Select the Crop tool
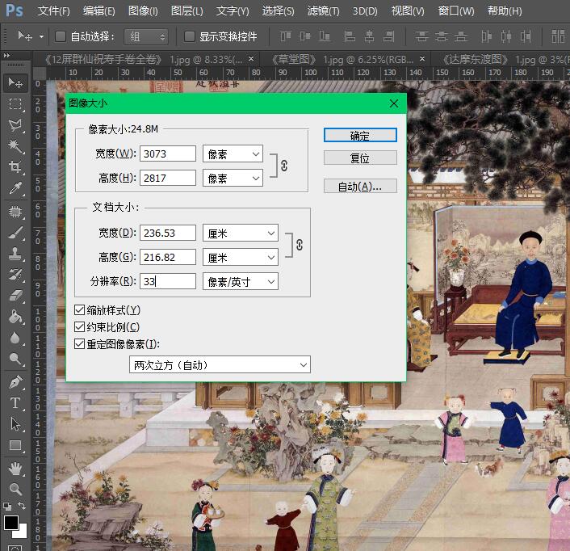The height and width of the screenshot is (551, 570). pyautogui.click(x=15, y=167)
